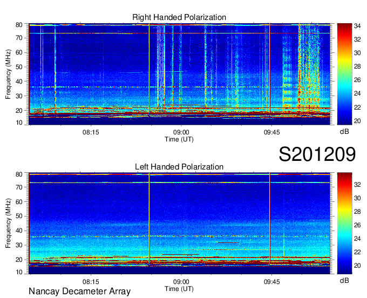Click the "70" frequency tick of Right Handed plot
Screen dimensions: 367x298
pyautogui.click(x=19, y=38)
